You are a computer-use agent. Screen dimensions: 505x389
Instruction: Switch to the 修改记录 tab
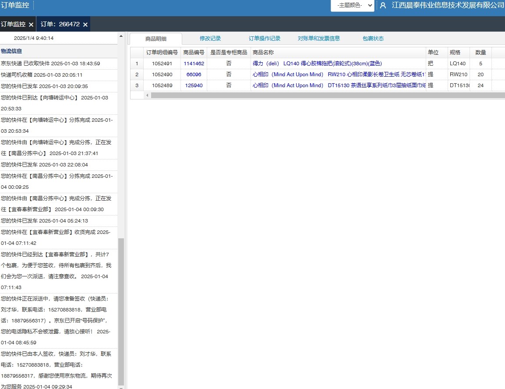210,38
